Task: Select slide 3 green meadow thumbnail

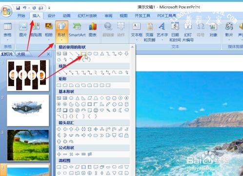Action: [x=28, y=145]
